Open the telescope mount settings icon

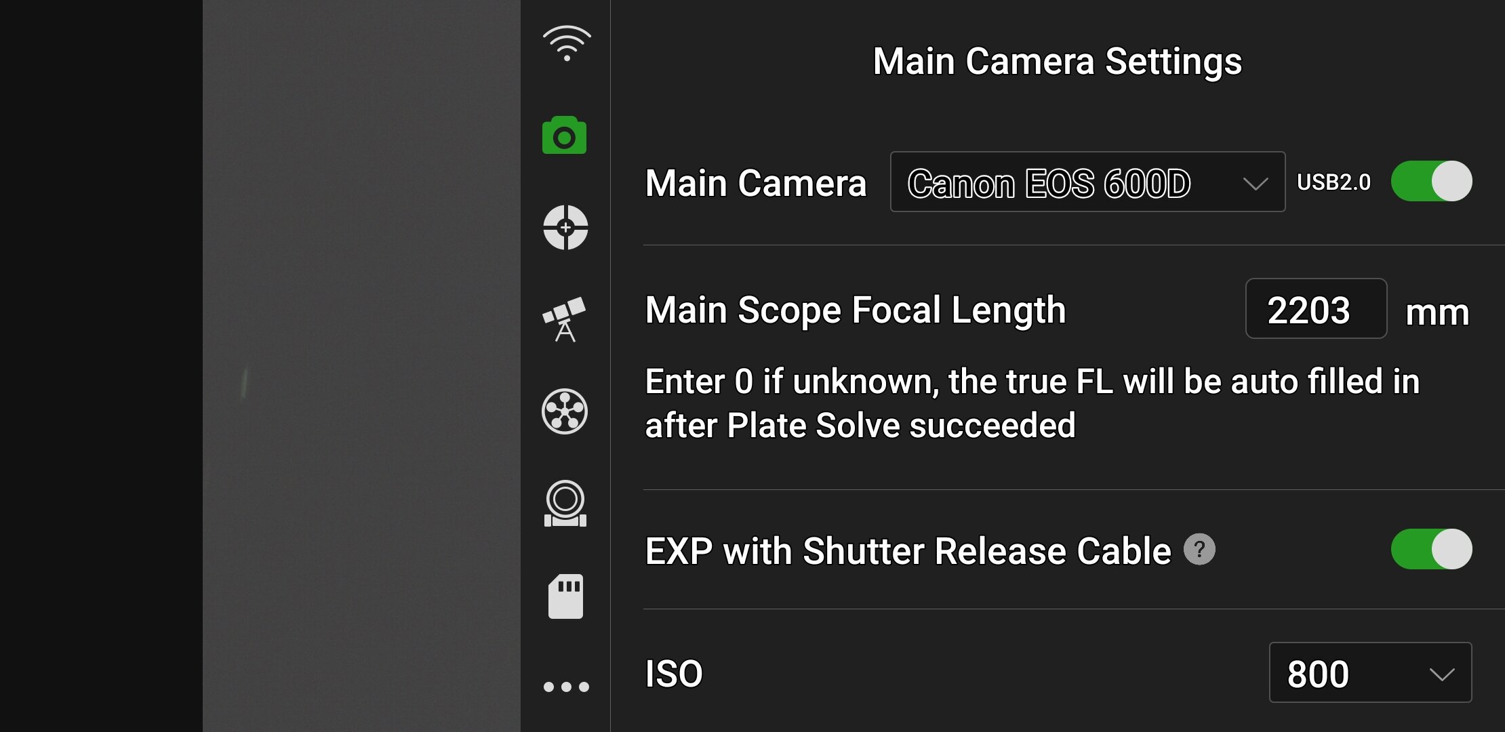pos(564,319)
